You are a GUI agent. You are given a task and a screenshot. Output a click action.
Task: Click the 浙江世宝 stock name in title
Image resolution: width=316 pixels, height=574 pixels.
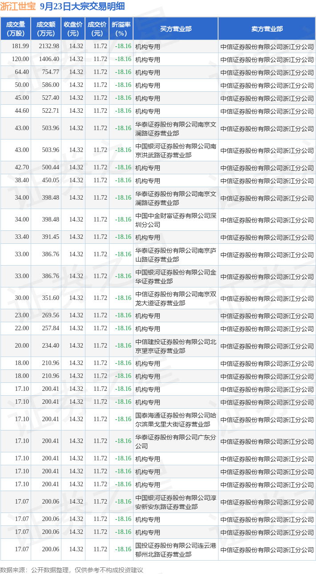tap(17, 7)
